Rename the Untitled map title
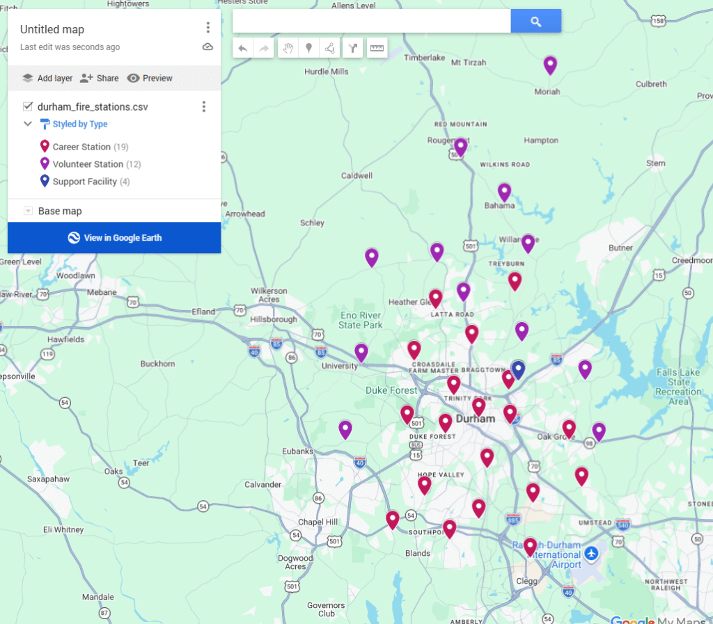Image resolution: width=713 pixels, height=624 pixels. click(52, 29)
